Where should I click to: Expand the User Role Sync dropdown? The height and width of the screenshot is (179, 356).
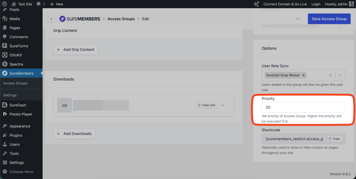340,75
